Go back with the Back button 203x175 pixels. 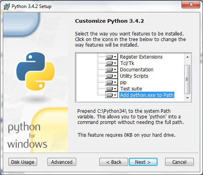click(114, 162)
